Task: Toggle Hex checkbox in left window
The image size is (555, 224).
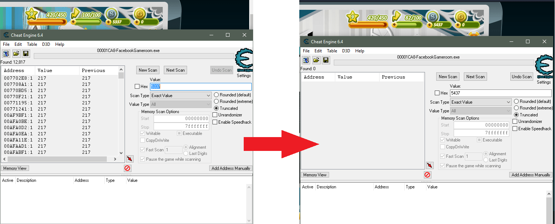Action: pyautogui.click(x=137, y=87)
